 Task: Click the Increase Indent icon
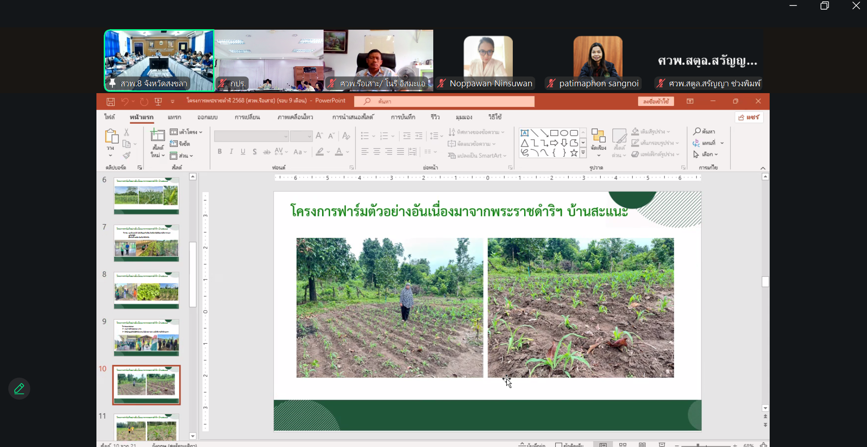click(x=419, y=136)
